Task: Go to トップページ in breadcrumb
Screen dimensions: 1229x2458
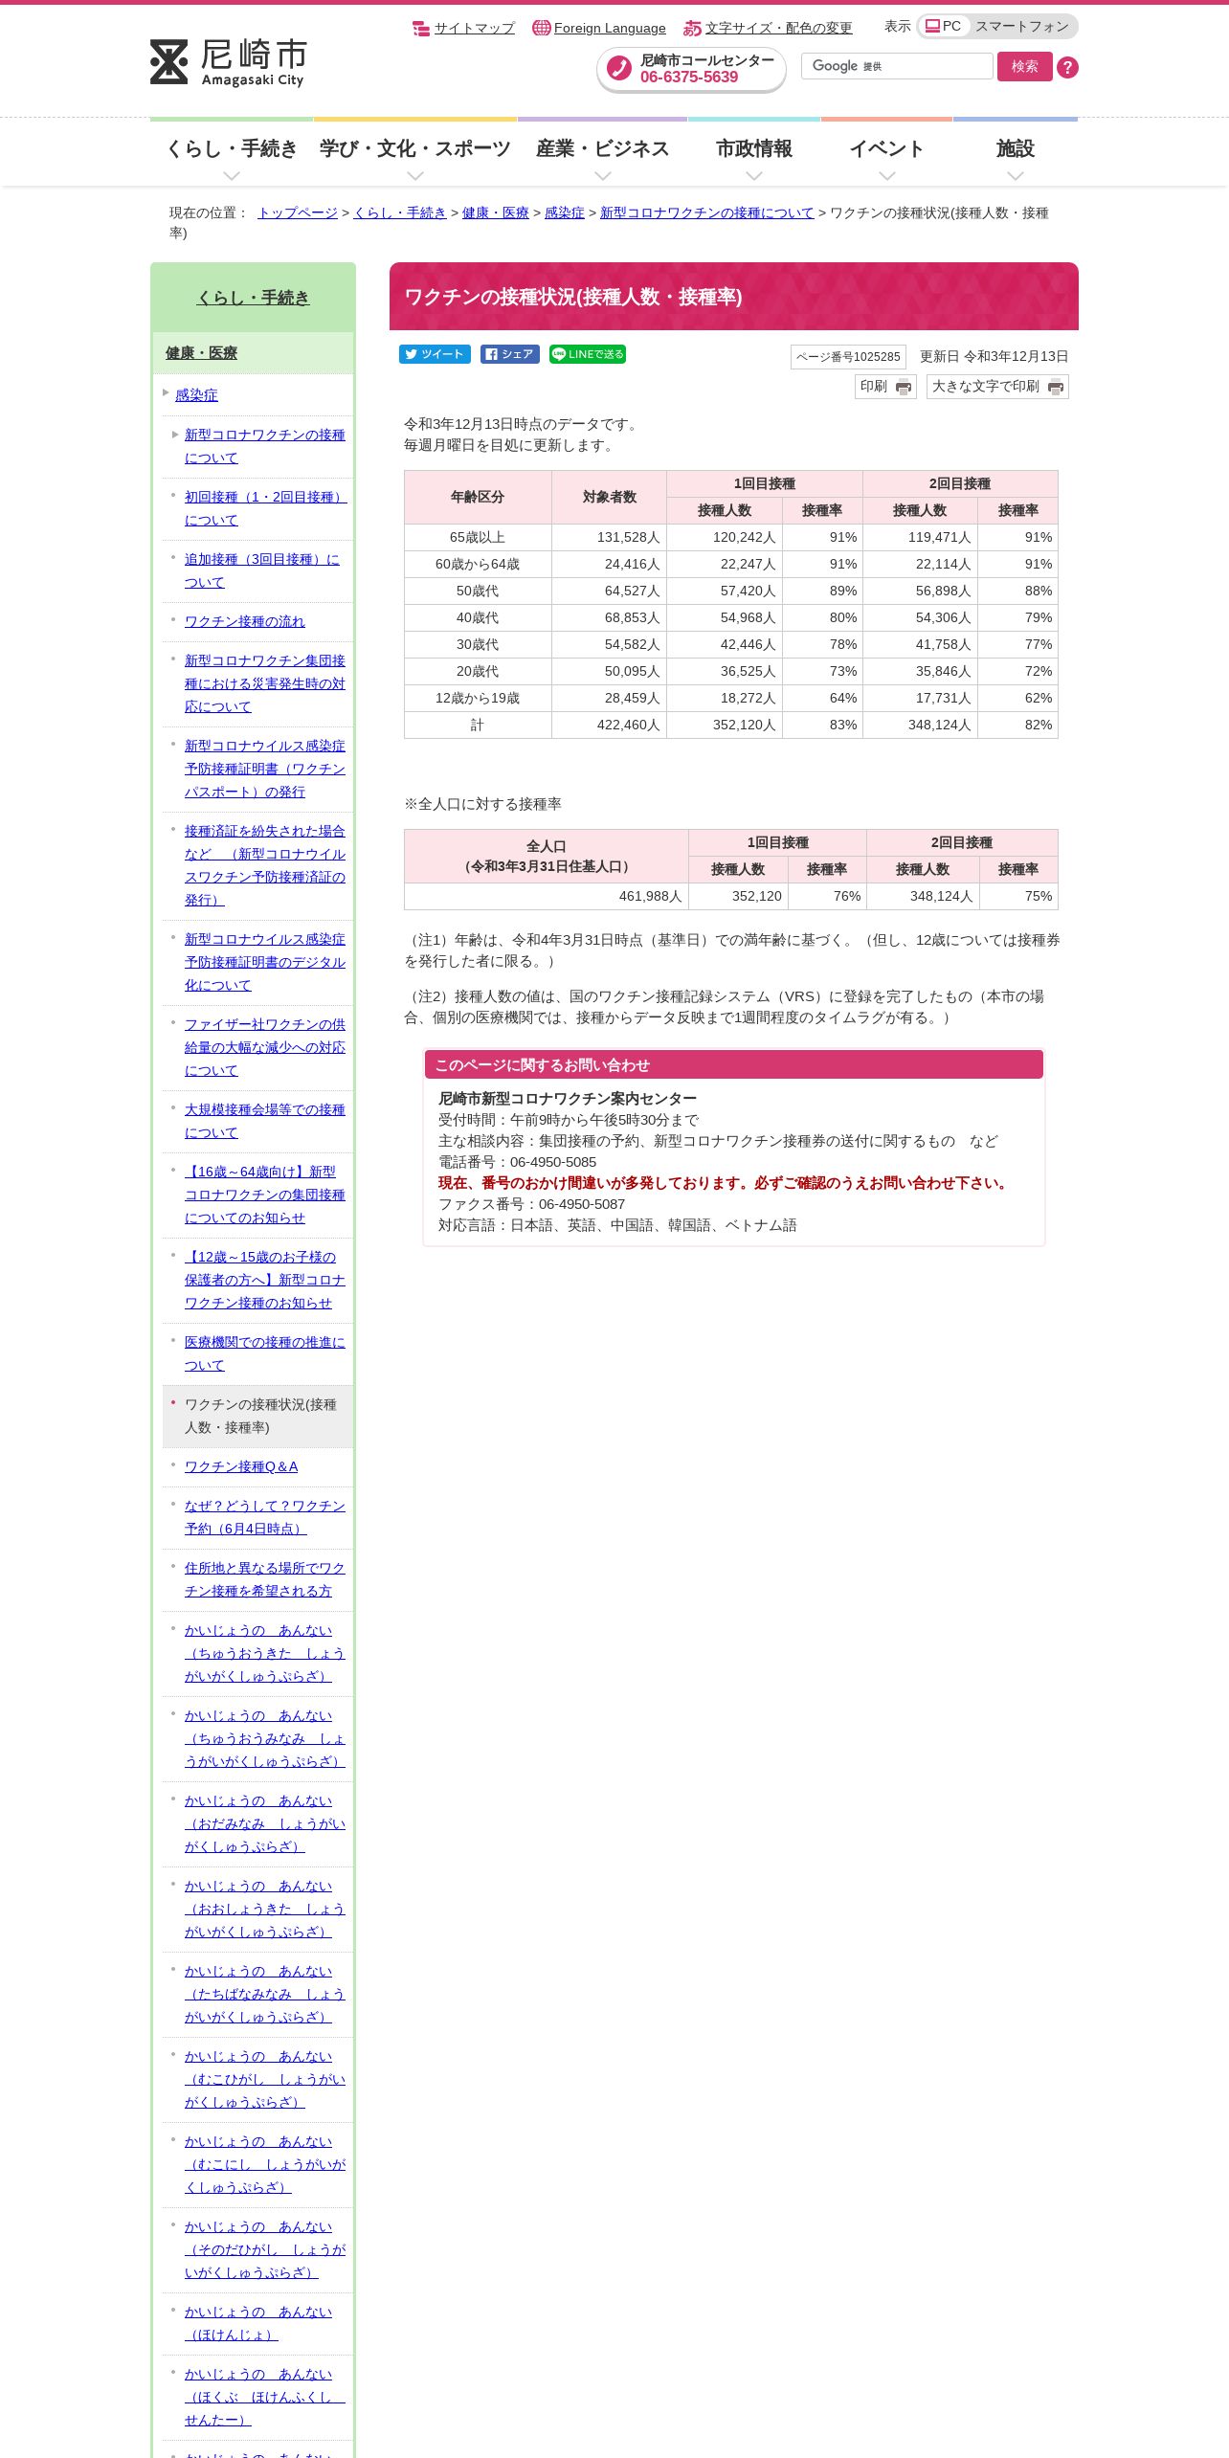Action: pos(298,212)
